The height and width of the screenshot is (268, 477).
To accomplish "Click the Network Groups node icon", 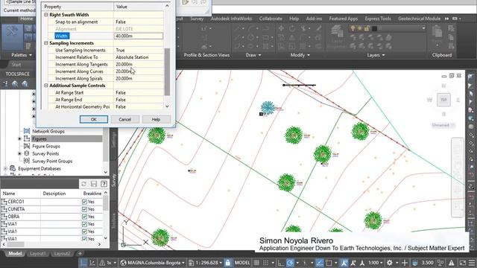I will [27, 131].
